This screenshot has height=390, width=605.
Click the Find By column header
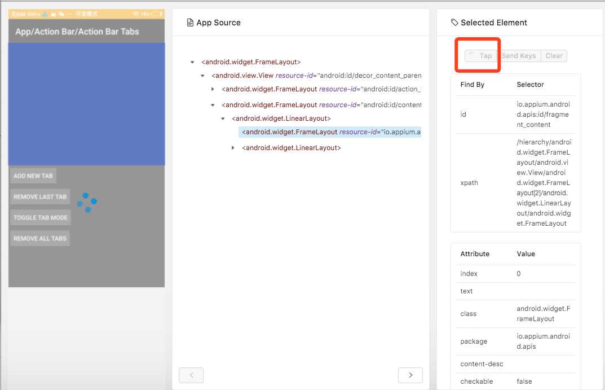pos(472,85)
